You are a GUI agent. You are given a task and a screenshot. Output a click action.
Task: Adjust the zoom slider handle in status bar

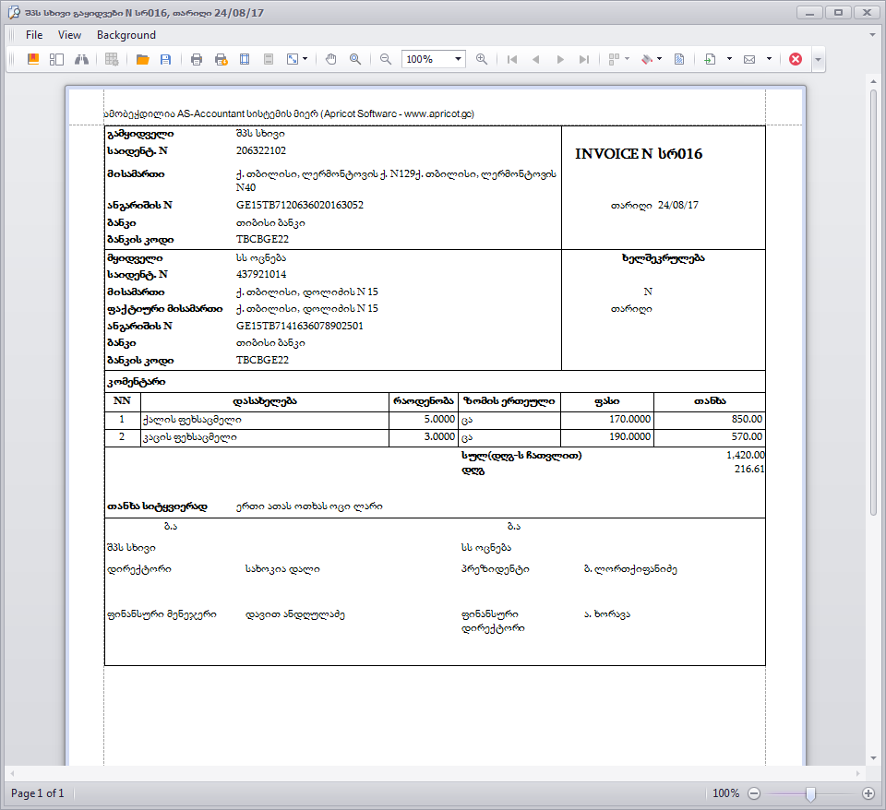[810, 793]
